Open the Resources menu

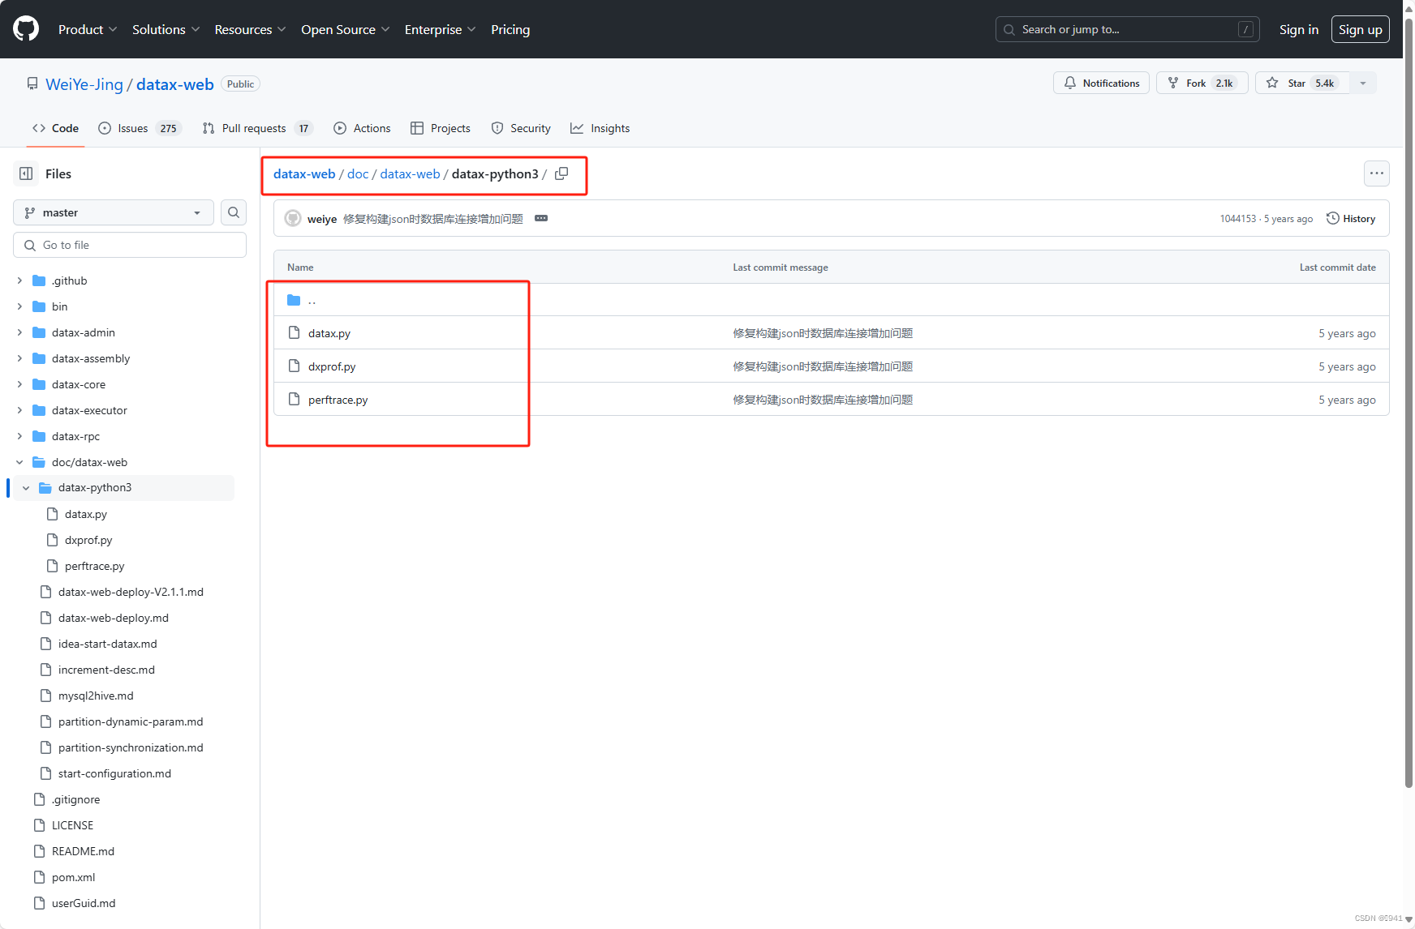(x=250, y=29)
